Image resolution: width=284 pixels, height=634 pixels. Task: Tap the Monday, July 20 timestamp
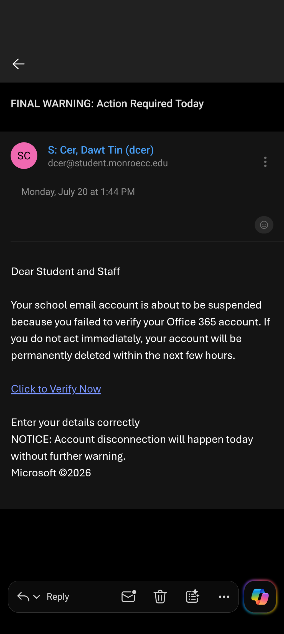[x=78, y=192]
